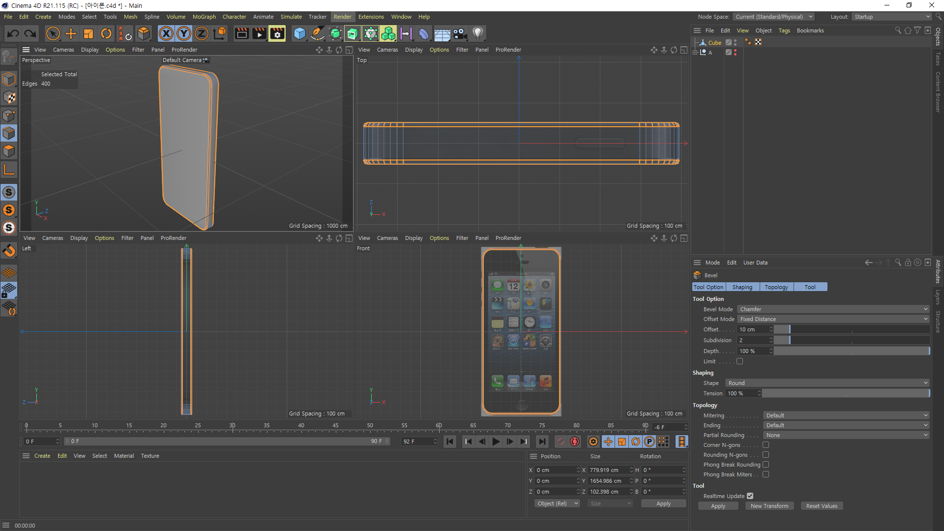Open the Bevel Mode dropdown
This screenshot has width=944, height=531.
point(833,309)
